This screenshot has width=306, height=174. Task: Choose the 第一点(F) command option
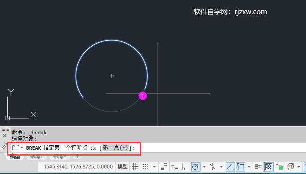[x=115, y=147]
